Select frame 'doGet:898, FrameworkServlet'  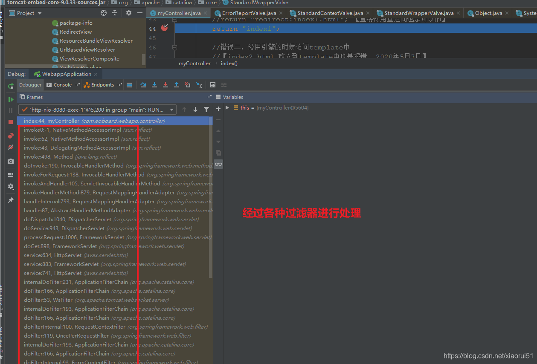[115, 246]
